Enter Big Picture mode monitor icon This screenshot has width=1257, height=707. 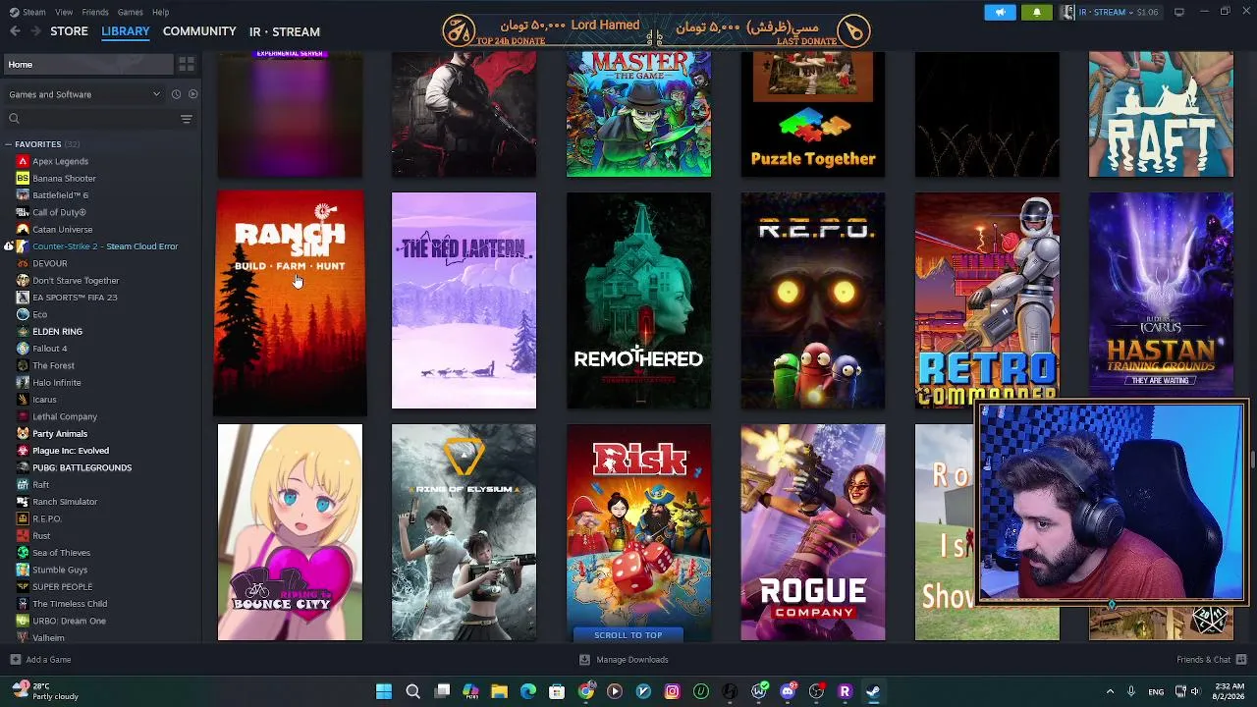[x=1178, y=12]
